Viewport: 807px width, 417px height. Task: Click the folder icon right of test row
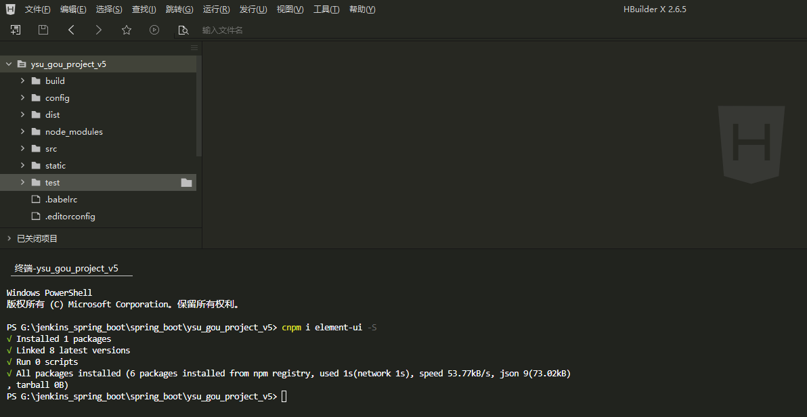186,183
